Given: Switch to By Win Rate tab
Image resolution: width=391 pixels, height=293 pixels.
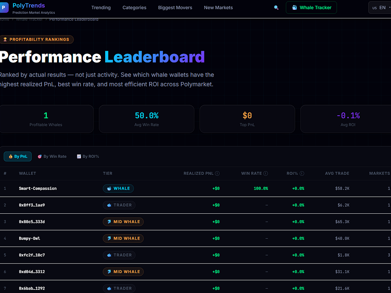Looking at the screenshot, I should 52,157.
